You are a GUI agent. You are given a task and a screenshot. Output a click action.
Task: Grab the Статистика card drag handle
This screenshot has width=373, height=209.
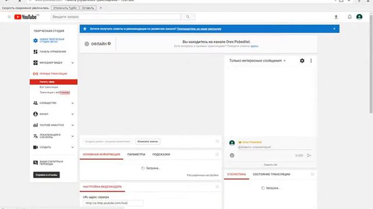(x=312, y=174)
